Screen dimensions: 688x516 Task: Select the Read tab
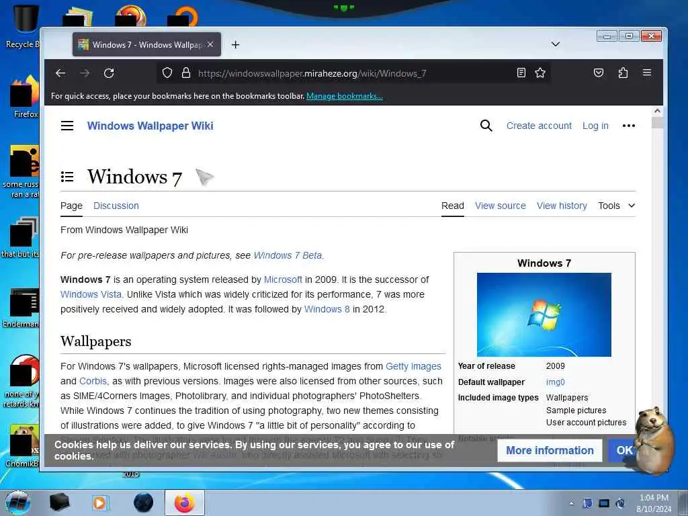pyautogui.click(x=453, y=206)
